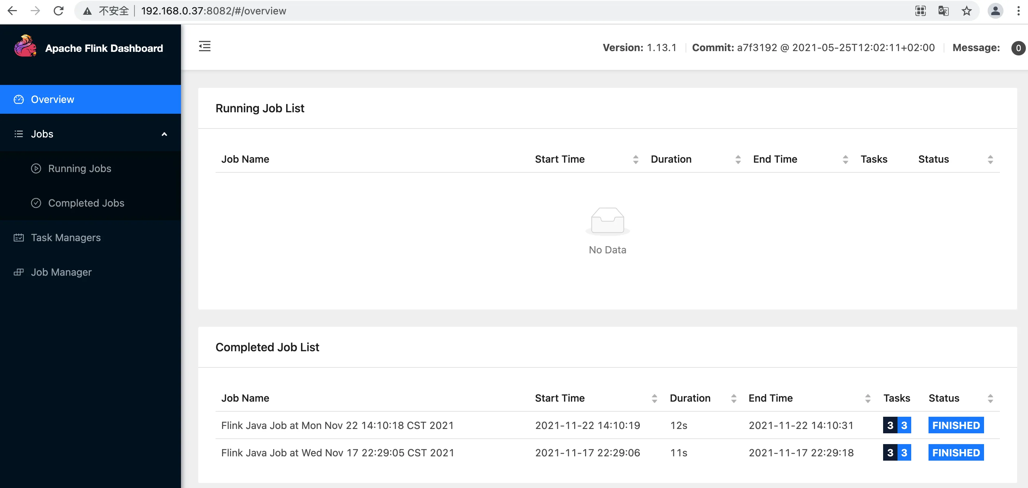Screen dimensions: 1028x488
Task: Open the Task Managers grid icon
Action: 19,238
